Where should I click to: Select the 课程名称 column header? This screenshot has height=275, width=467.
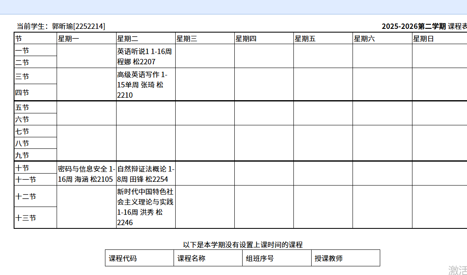(x=191, y=259)
